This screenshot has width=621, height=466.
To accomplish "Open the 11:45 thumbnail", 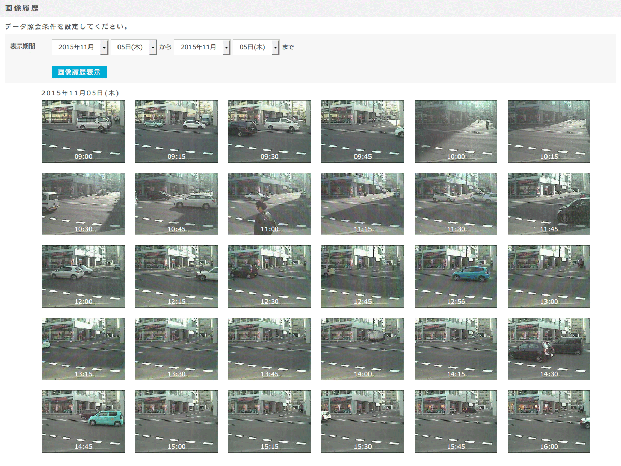I will (549, 204).
